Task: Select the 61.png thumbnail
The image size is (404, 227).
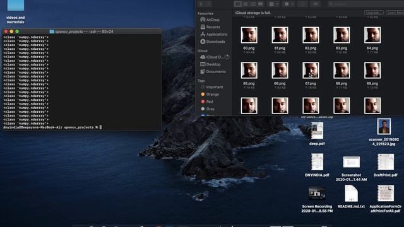Action: coord(280,35)
